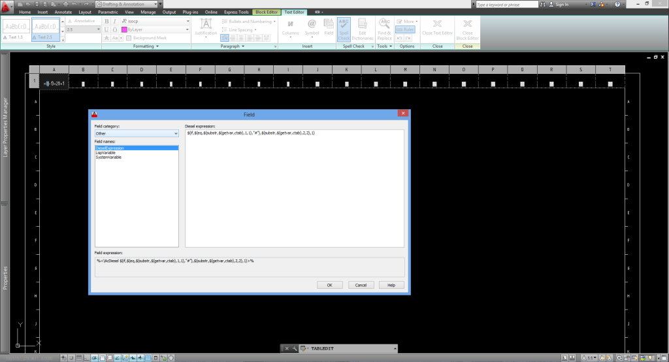669x362 pixels.
Task: Switch to the Block Editor tab
Action: pyautogui.click(x=267, y=12)
